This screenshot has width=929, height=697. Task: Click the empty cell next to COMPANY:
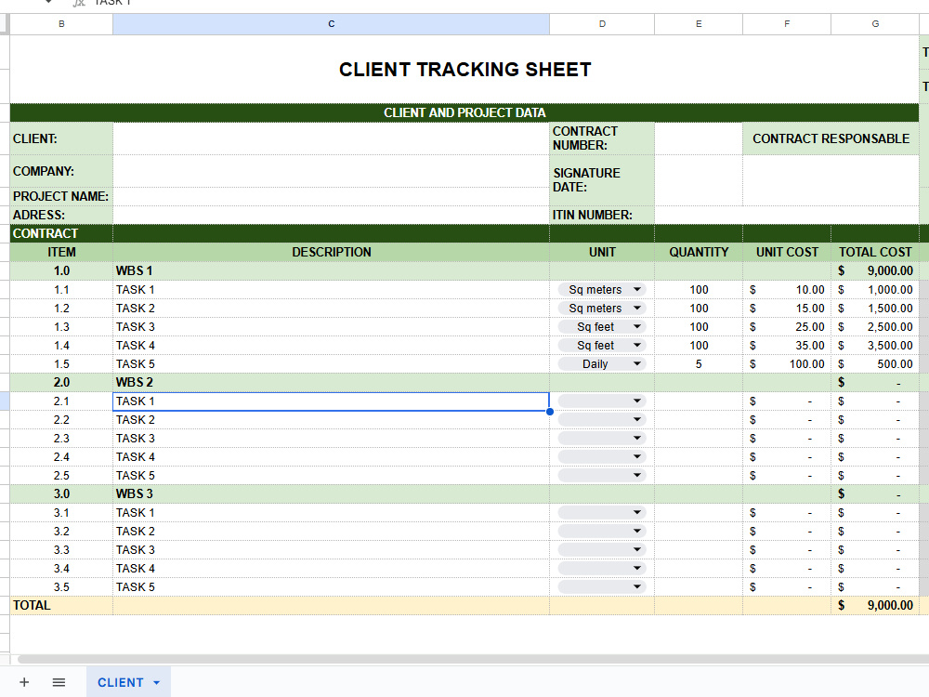click(332, 171)
